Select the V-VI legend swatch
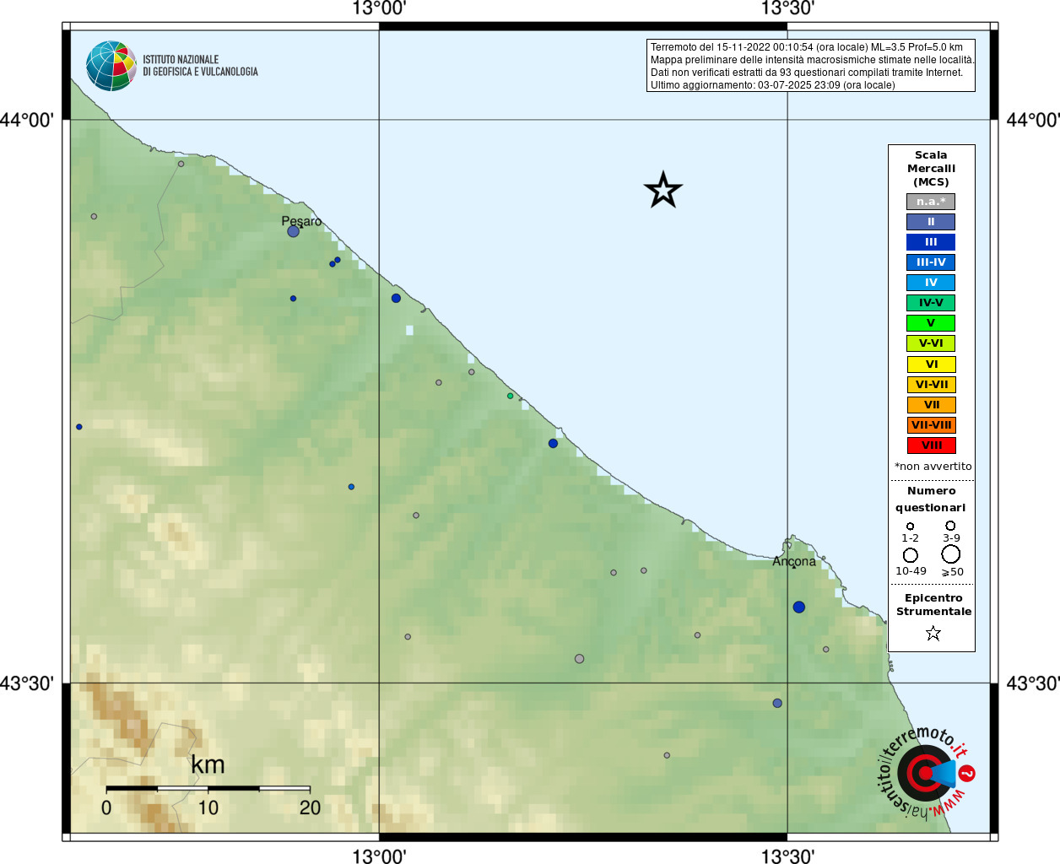1060x864 pixels. 931,343
